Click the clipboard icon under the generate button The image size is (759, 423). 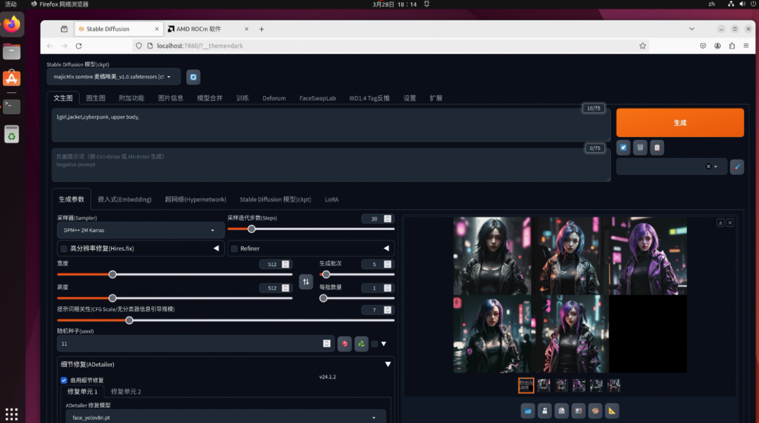click(657, 147)
